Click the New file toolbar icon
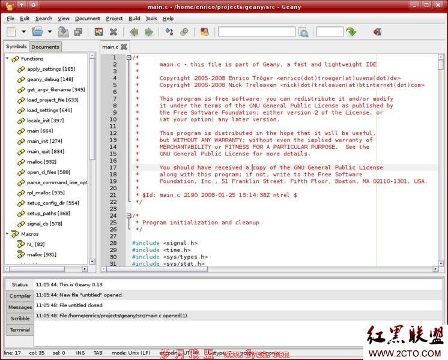Screen dimensions: 448x360 11,32
